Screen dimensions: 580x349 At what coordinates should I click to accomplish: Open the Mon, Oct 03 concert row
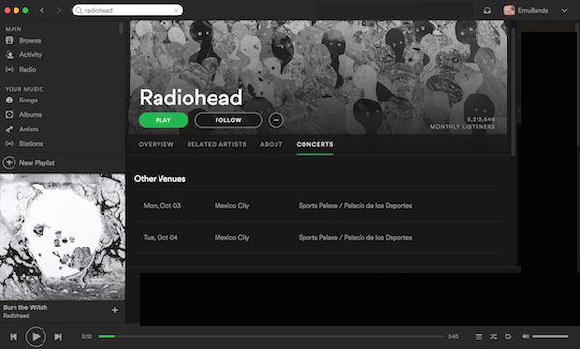pyautogui.click(x=317, y=205)
